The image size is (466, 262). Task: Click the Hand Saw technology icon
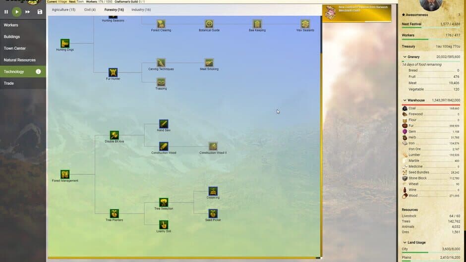click(164, 124)
